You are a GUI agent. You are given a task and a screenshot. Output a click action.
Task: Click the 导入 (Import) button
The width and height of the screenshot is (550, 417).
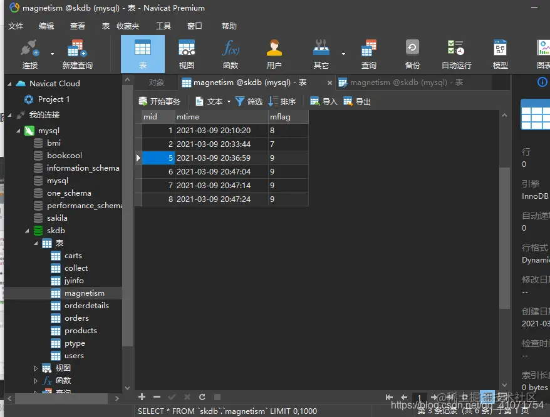323,101
